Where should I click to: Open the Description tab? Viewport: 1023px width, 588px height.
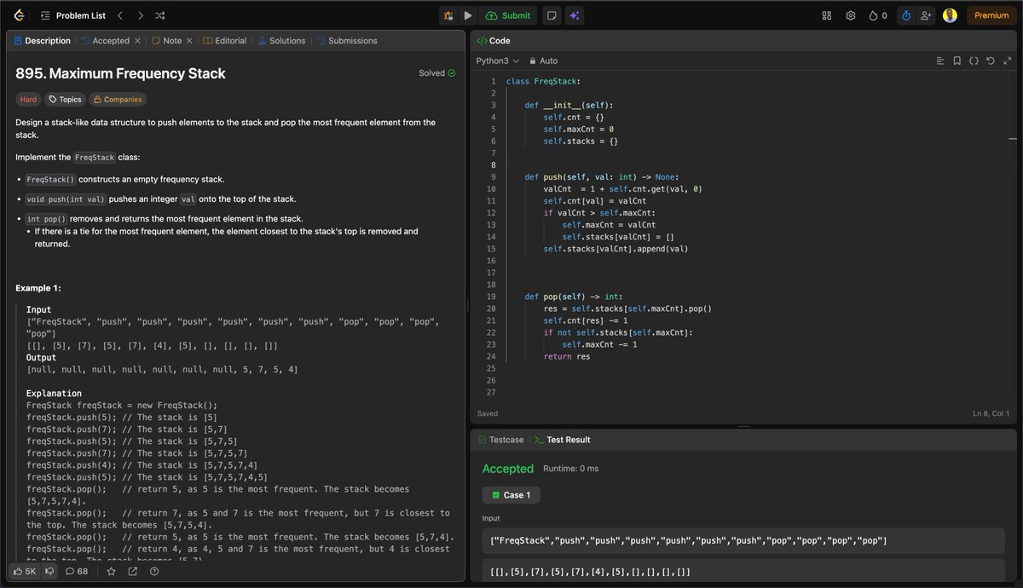point(42,40)
